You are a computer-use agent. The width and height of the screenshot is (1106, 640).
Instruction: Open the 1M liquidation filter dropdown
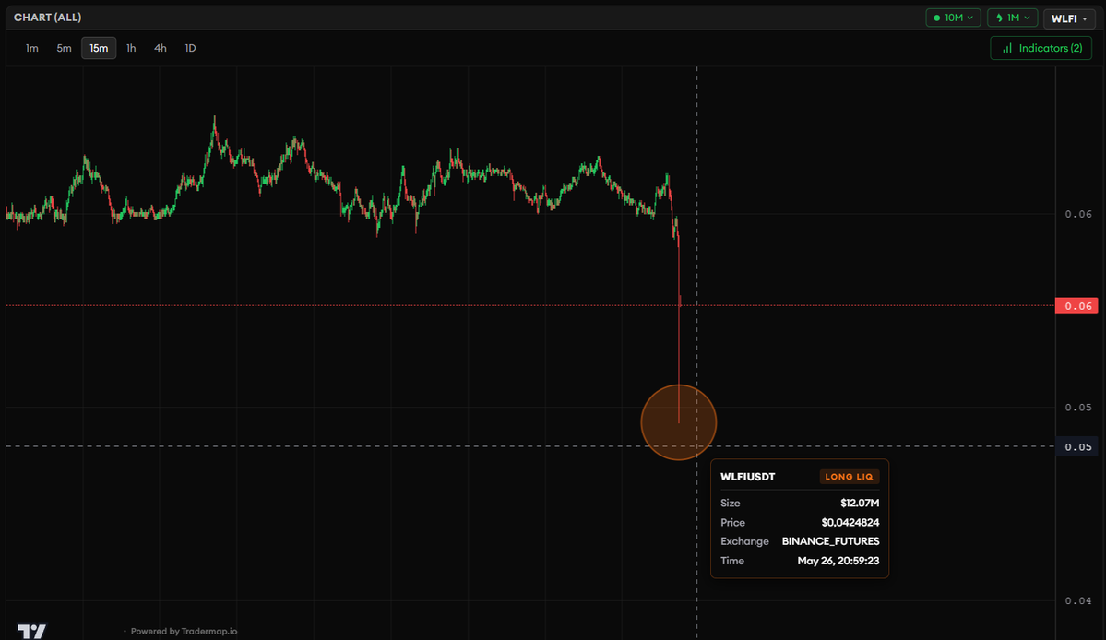tap(1012, 18)
